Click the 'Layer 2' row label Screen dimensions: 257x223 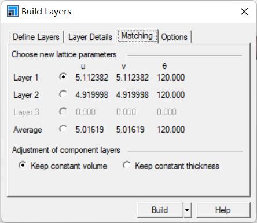[x=26, y=95]
